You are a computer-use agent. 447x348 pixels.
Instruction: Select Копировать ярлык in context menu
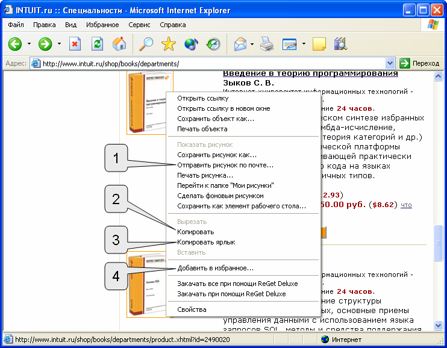pos(206,242)
